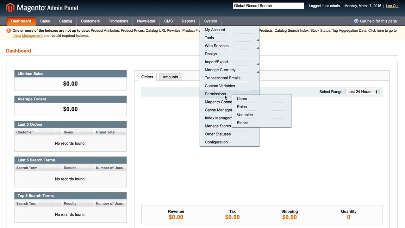405x228 pixels.
Task: Click the Log Out link
Action: pos(392,6)
